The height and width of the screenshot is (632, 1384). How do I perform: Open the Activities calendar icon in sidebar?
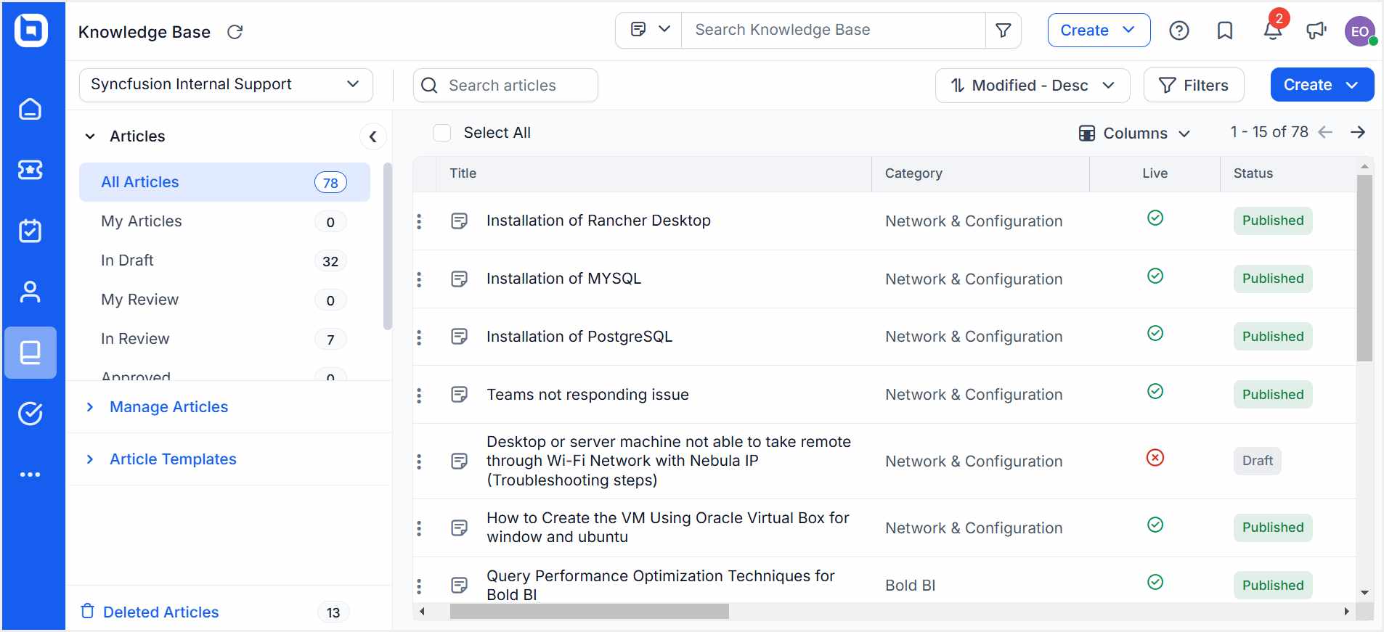[x=30, y=231]
